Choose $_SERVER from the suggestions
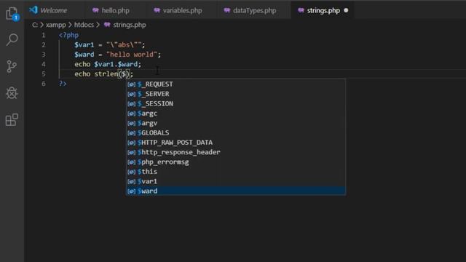This screenshot has width=466, height=262. point(236,94)
